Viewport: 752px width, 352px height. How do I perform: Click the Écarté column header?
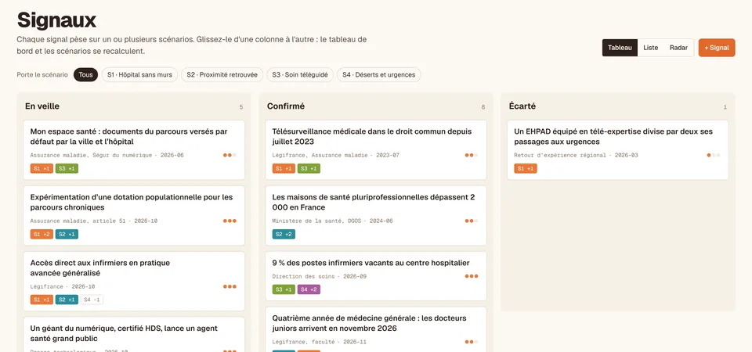coord(522,106)
